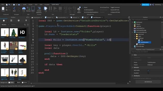
Task: Click Collapse All Folds
Action: tap(115, 12)
